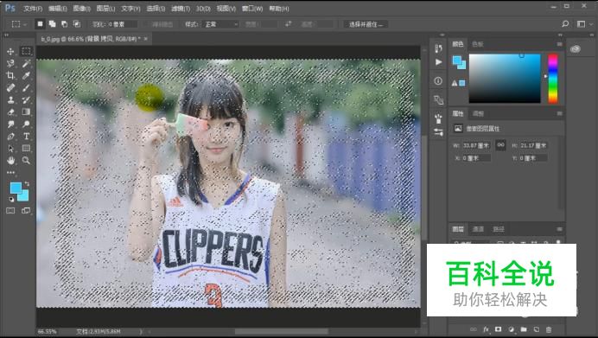Select the Gradient tool
Viewport: 598px width, 338px height.
26,112
